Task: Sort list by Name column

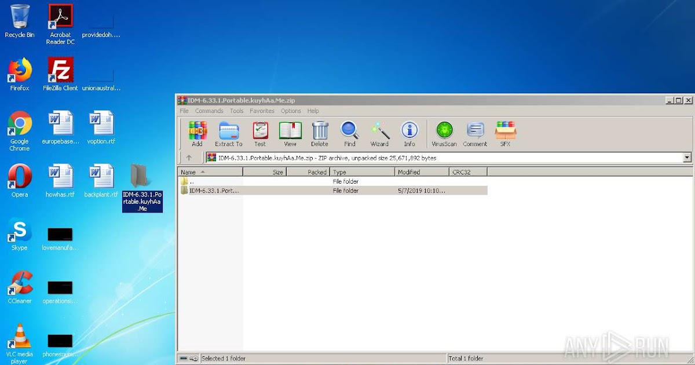Action: [210, 172]
